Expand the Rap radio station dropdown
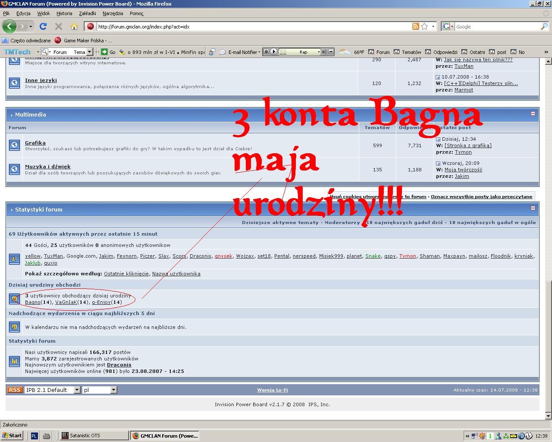This screenshot has width=552, height=442. tap(319, 52)
